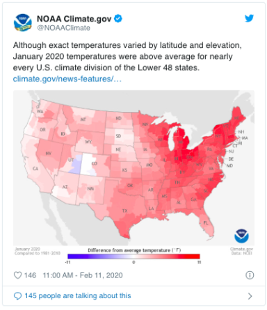Click the 11:00 AM - Feb 11, 2020 timestamp
Viewport: 267px width, 310px height.
[x=83, y=275]
